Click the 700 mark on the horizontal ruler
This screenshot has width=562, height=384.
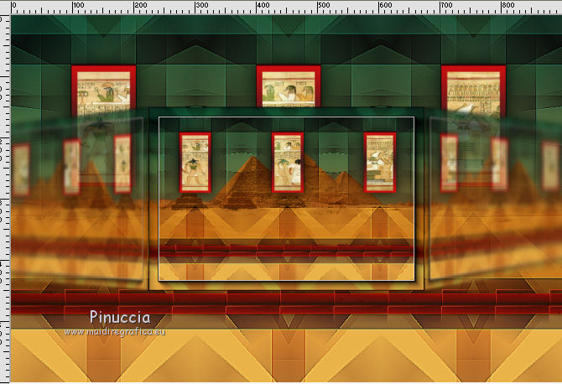tap(446, 5)
